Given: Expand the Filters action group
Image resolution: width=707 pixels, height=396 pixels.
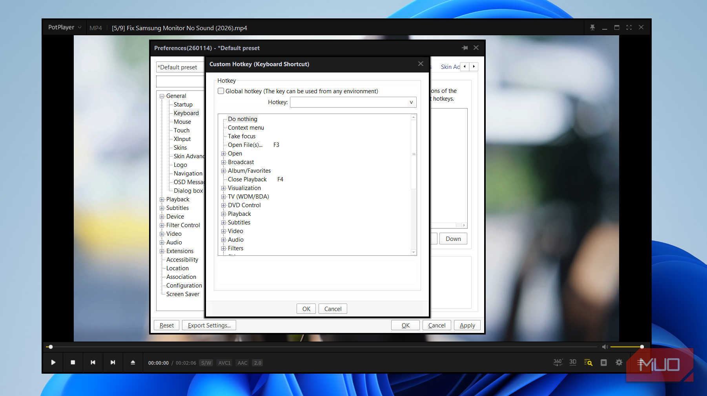Looking at the screenshot, I should [x=223, y=248].
